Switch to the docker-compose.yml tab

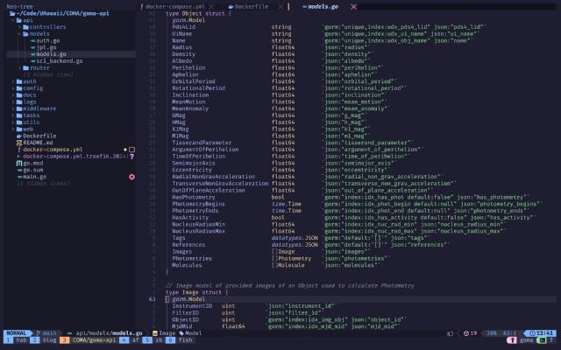pyautogui.click(x=175, y=7)
